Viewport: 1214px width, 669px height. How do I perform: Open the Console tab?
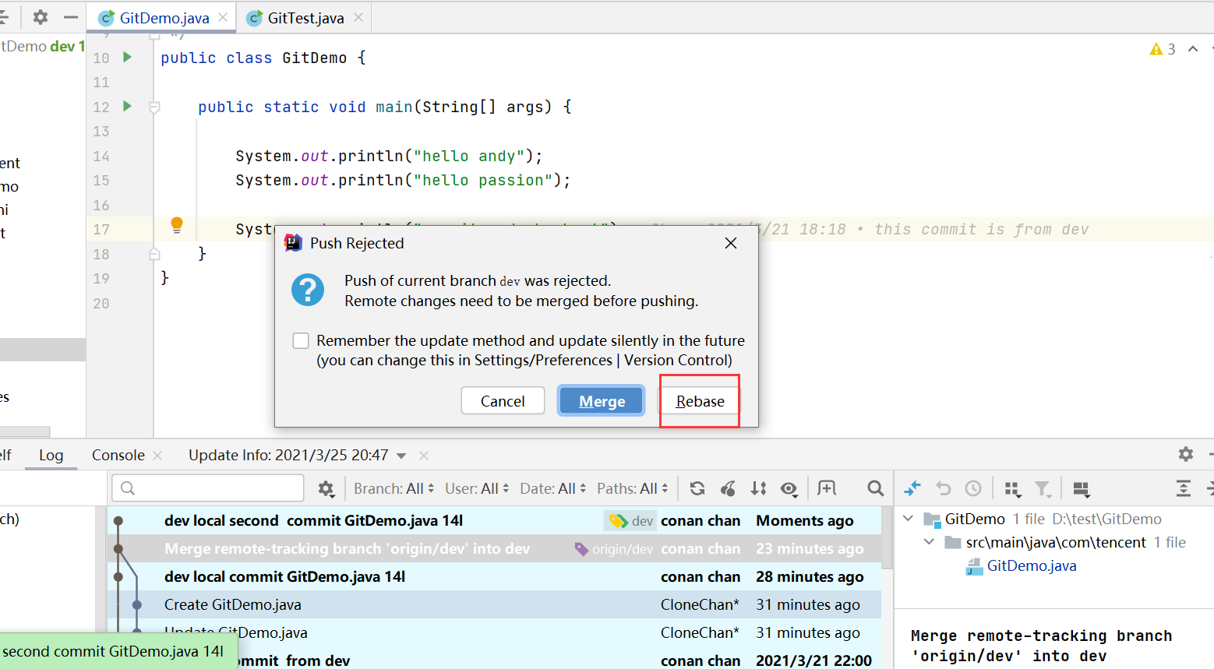tap(118, 456)
